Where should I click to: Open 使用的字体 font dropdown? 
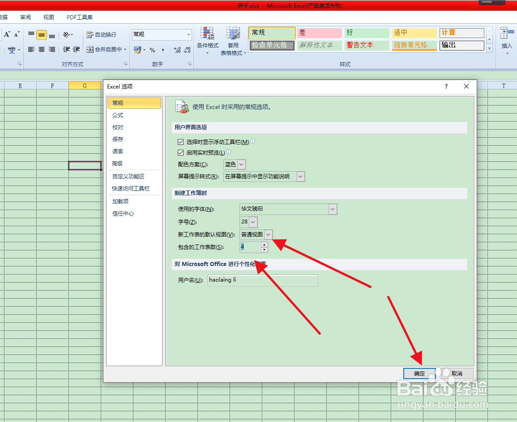pyautogui.click(x=333, y=209)
